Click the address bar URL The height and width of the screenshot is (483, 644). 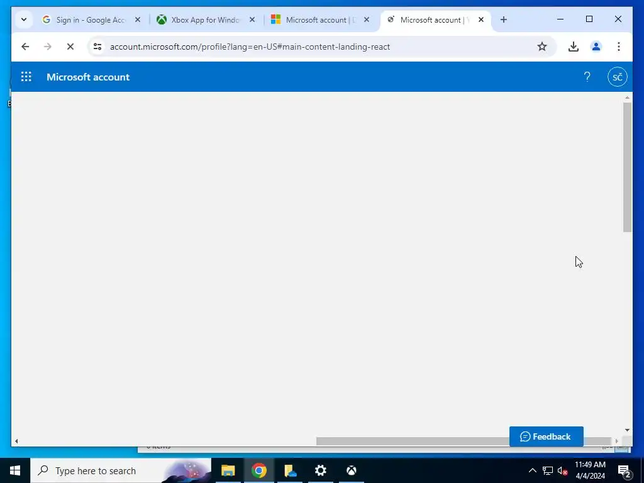click(250, 47)
